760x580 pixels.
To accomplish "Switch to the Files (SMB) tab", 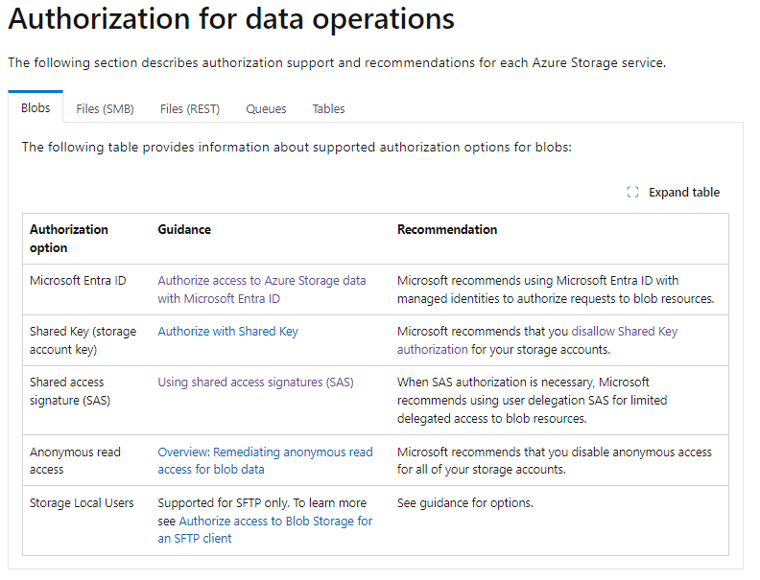I will pyautogui.click(x=105, y=109).
